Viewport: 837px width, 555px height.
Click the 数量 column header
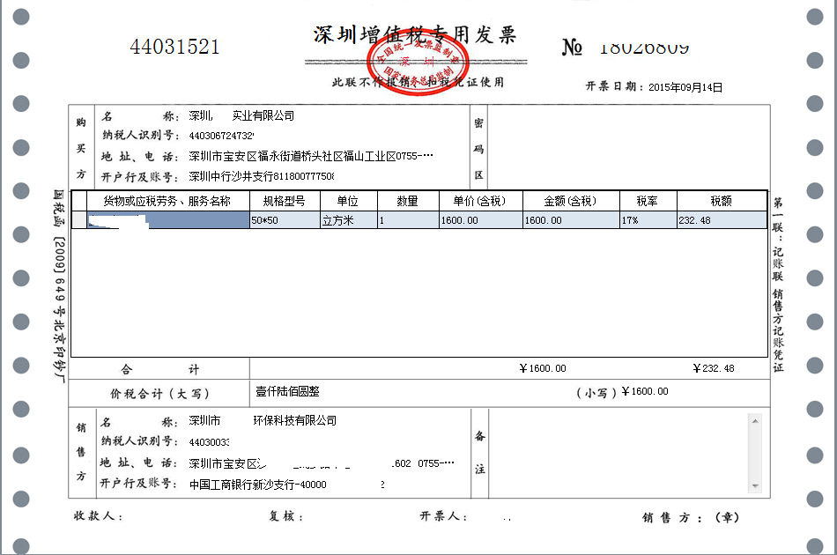(x=408, y=201)
